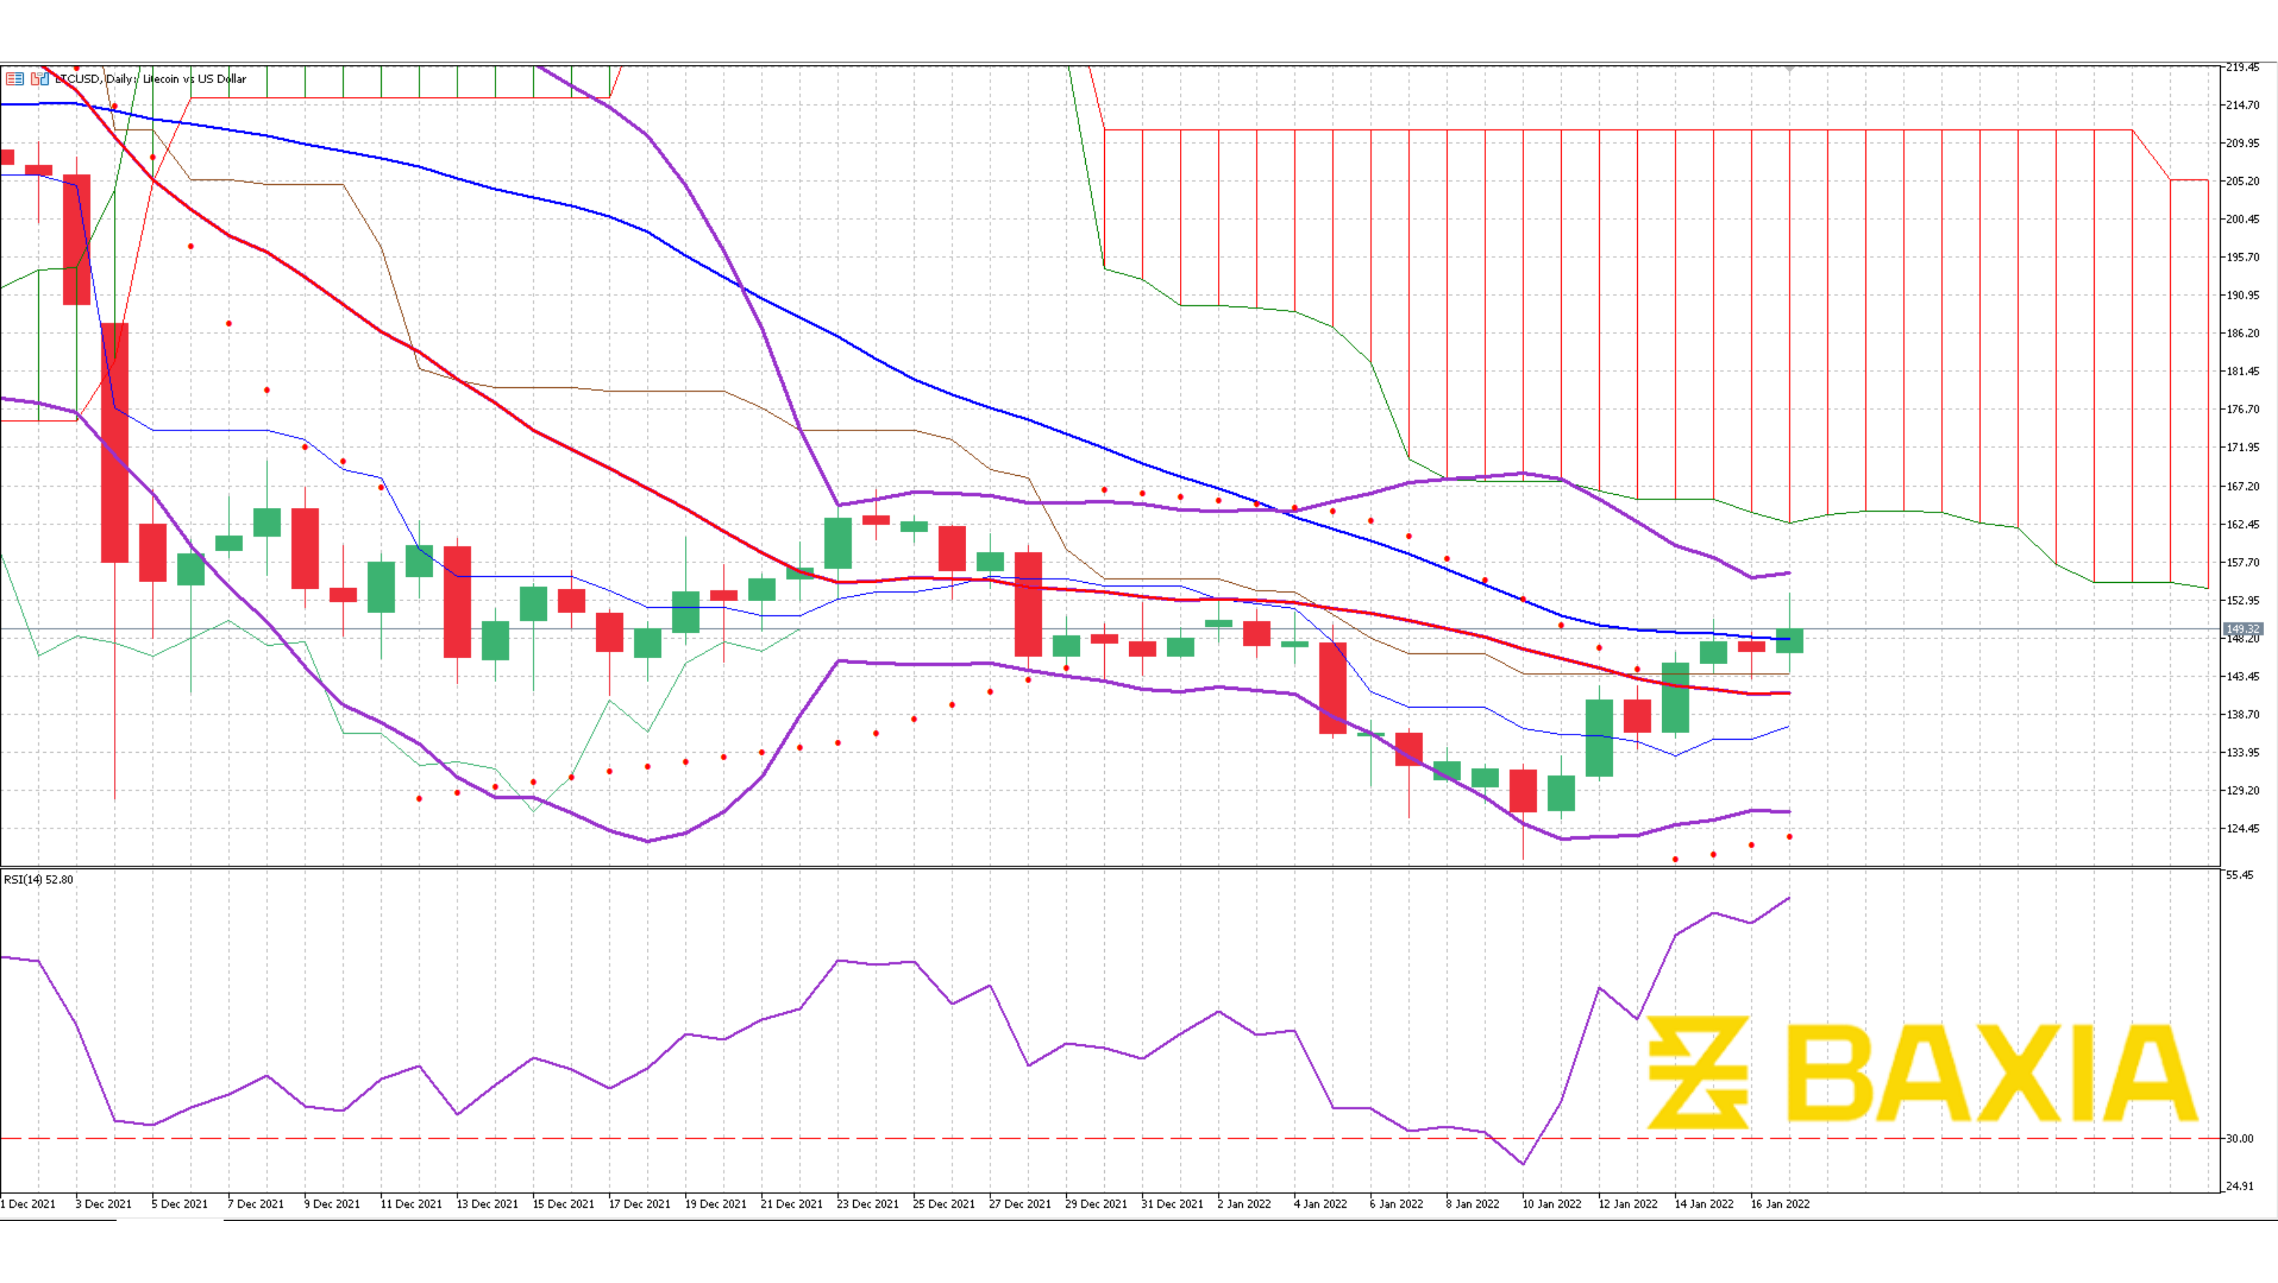Select the 16 Jan 2022 date label
This screenshot has width=2278, height=1283.
[x=1780, y=1203]
